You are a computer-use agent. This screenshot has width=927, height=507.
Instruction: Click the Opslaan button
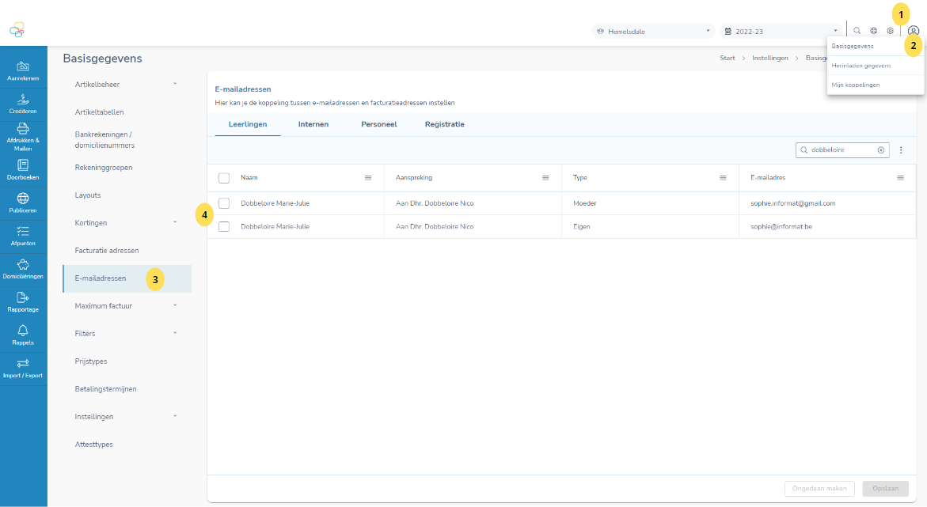pos(885,489)
